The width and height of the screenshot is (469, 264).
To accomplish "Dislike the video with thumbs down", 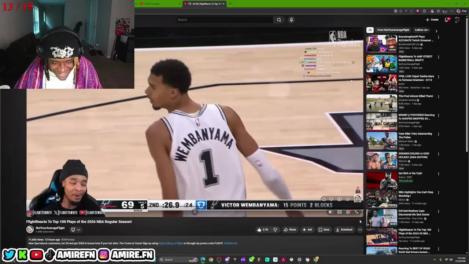I will (275, 230).
